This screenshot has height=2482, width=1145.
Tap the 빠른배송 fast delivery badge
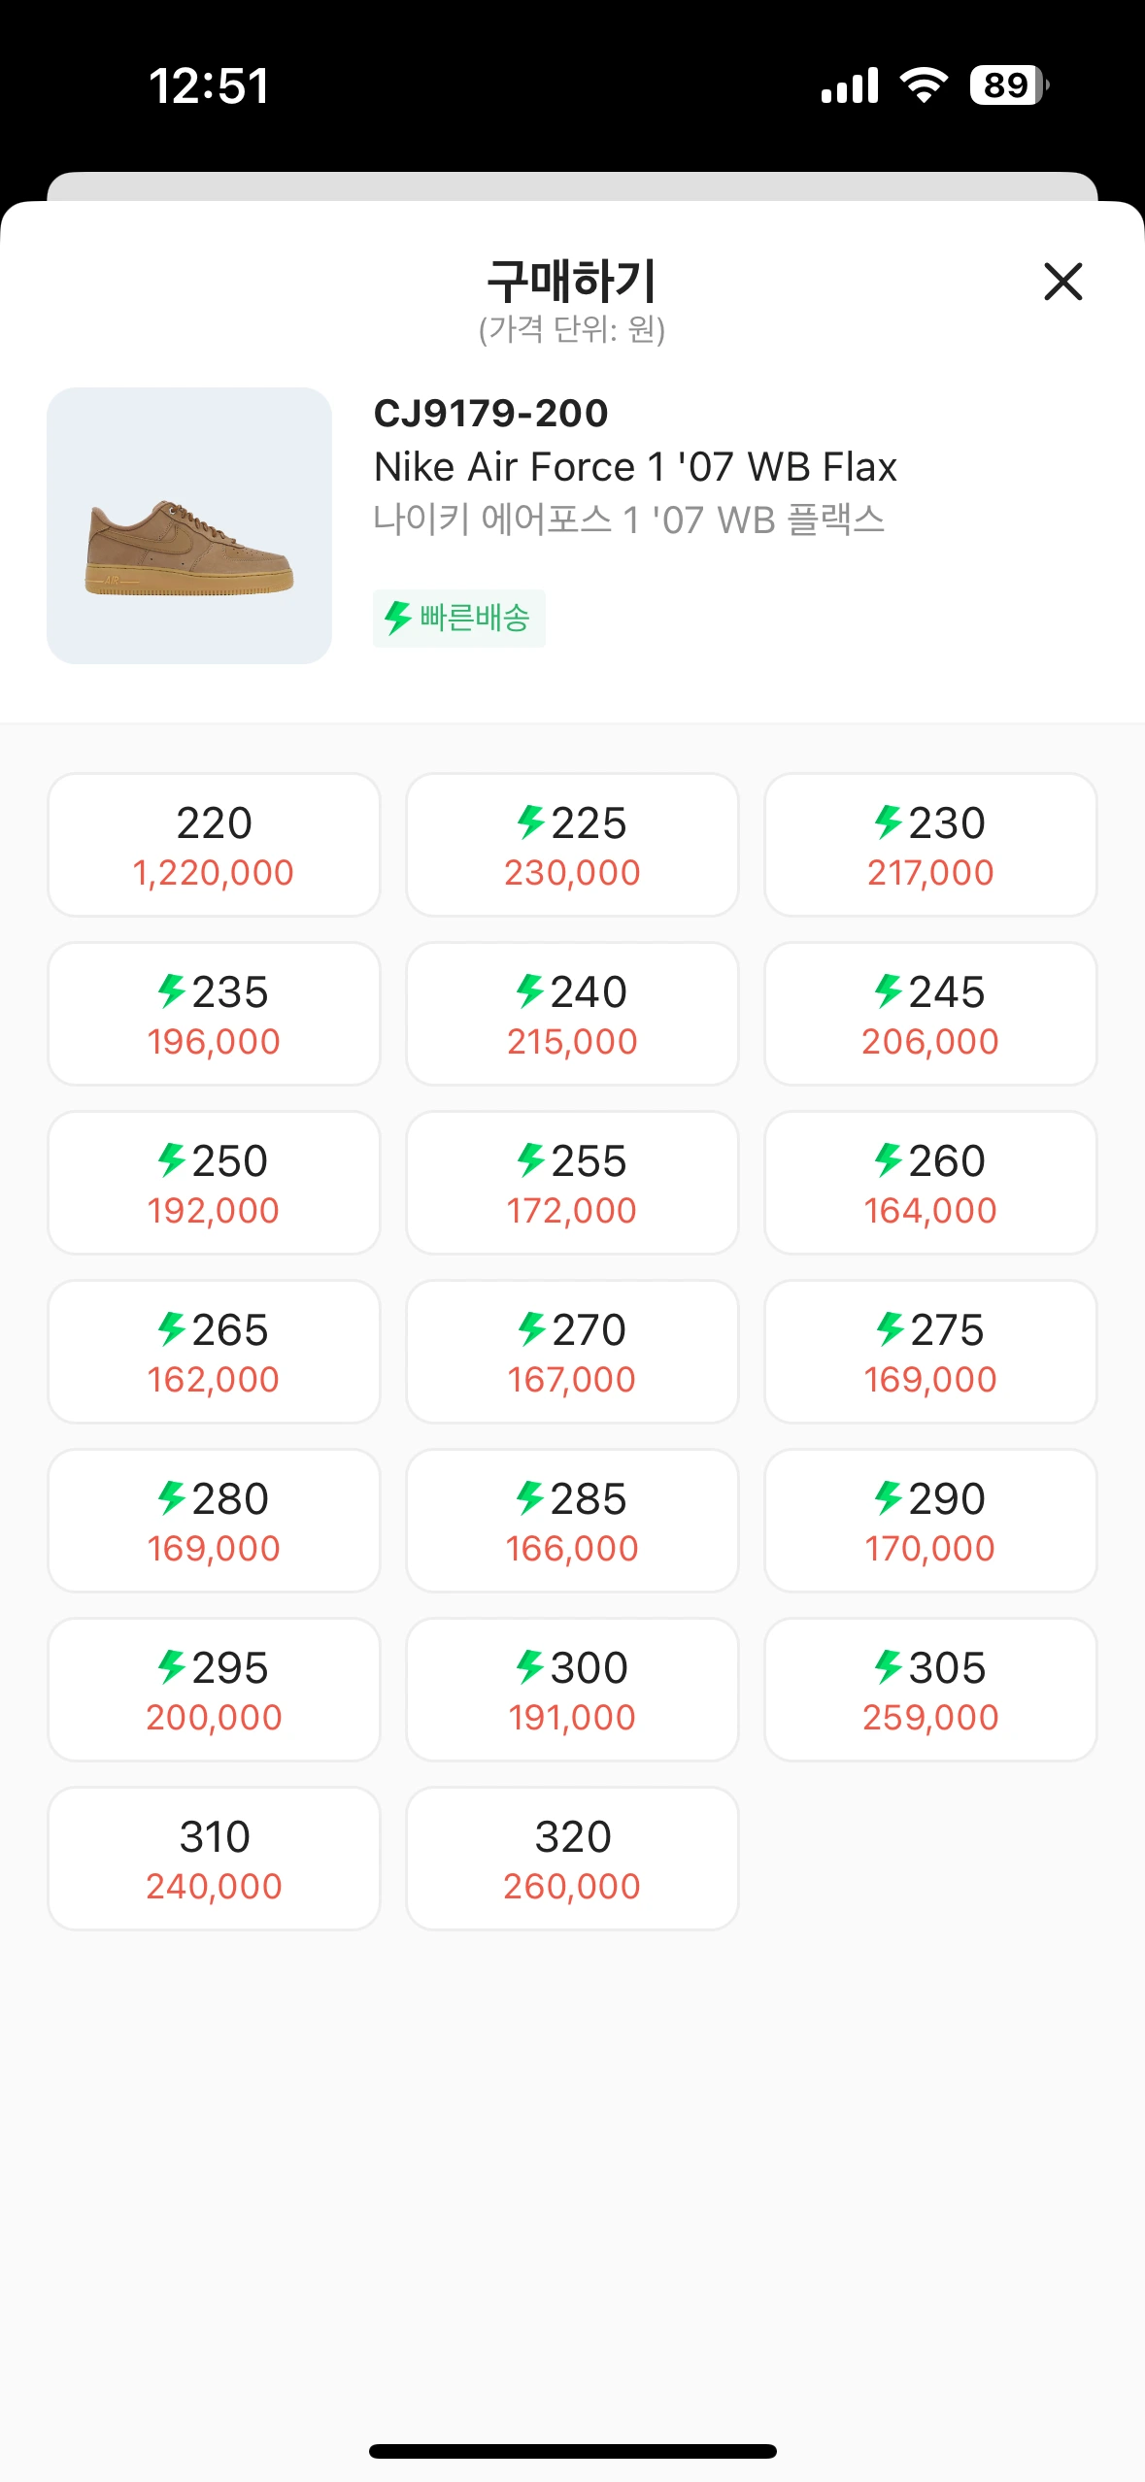point(458,618)
